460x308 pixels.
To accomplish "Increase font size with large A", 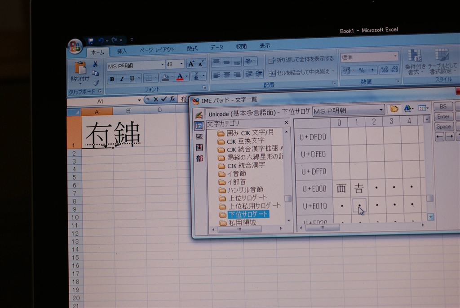I will click(x=191, y=64).
